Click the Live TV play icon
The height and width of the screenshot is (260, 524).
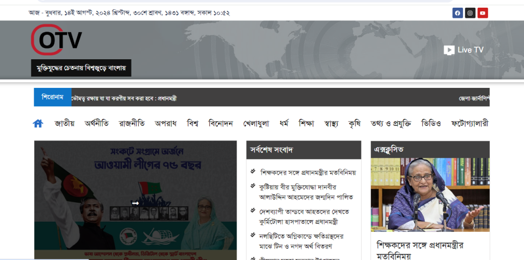pyautogui.click(x=449, y=50)
